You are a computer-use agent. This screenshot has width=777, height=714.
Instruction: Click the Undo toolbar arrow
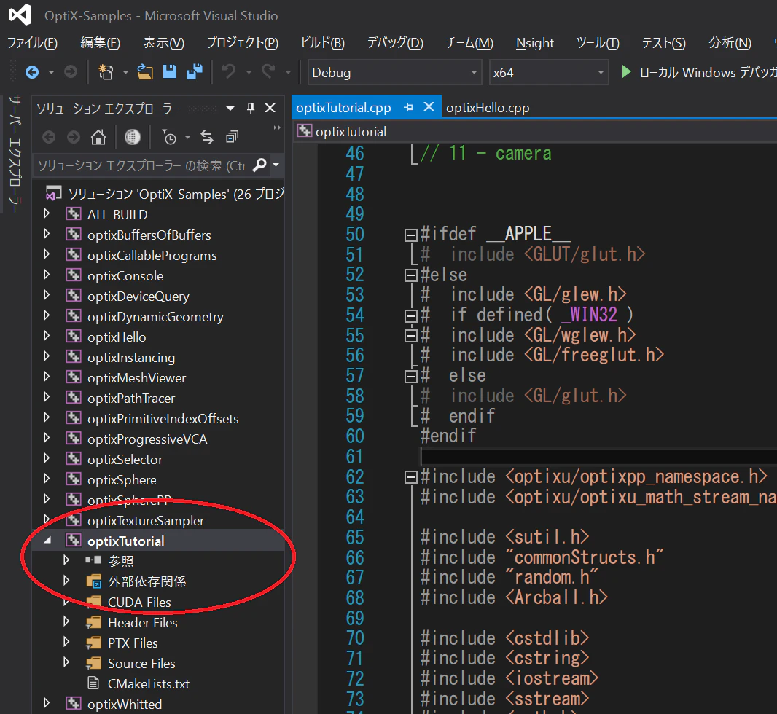click(x=228, y=72)
